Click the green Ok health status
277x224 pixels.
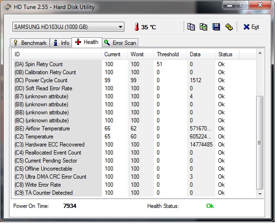210,206
